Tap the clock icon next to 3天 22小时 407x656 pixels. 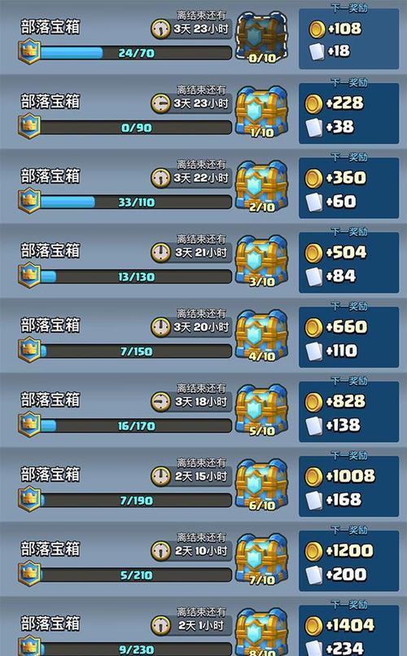point(160,178)
